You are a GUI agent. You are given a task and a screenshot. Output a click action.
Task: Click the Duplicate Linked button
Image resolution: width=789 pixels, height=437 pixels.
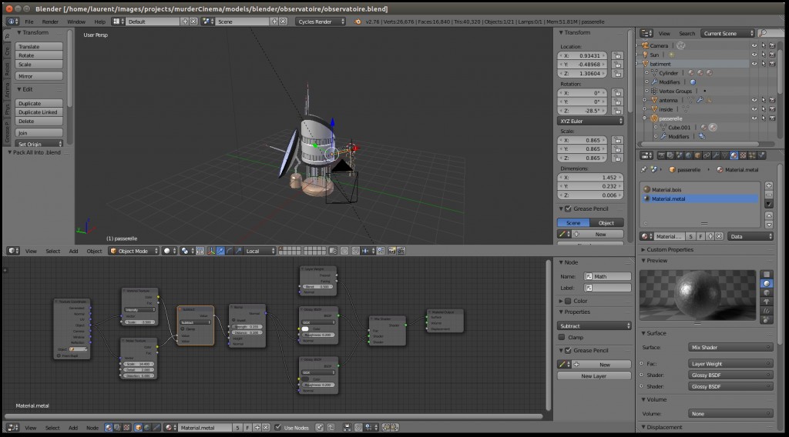(39, 112)
